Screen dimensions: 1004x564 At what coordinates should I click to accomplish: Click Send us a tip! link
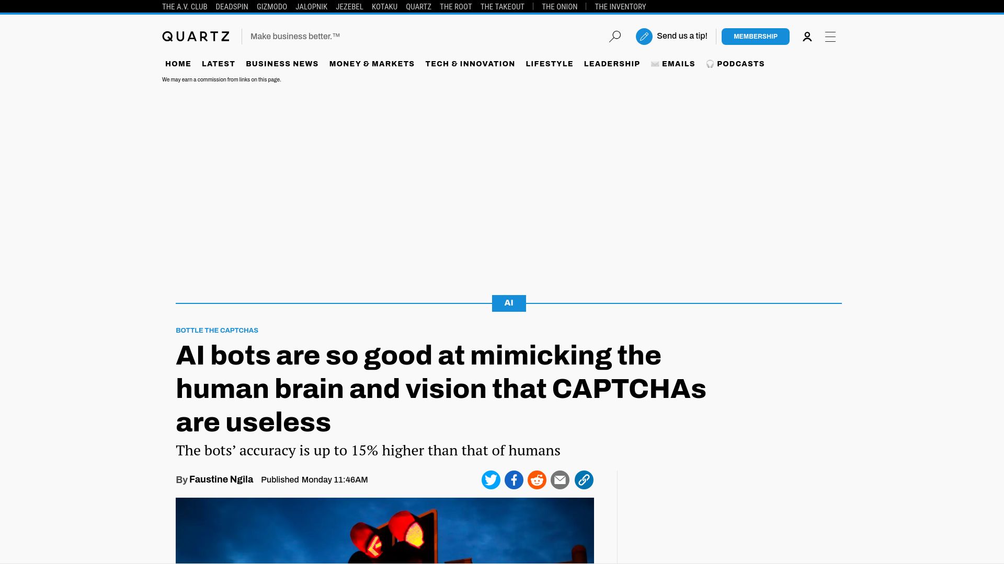click(x=682, y=36)
